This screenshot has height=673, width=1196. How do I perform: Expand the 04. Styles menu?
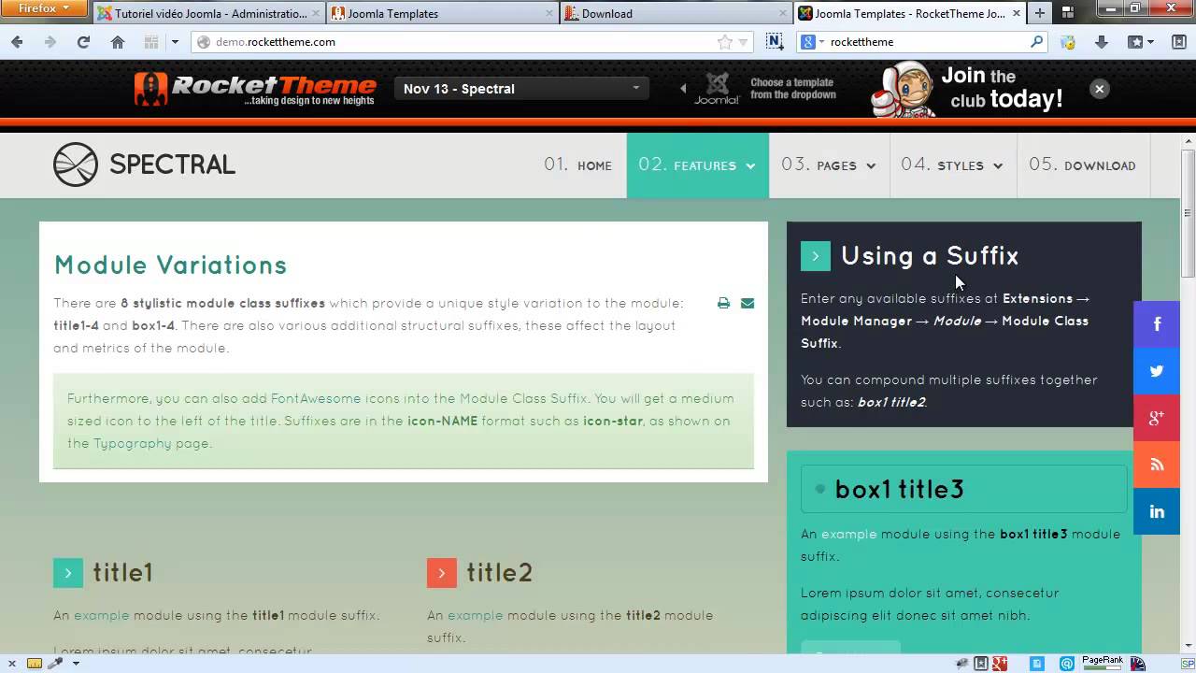coord(952,165)
